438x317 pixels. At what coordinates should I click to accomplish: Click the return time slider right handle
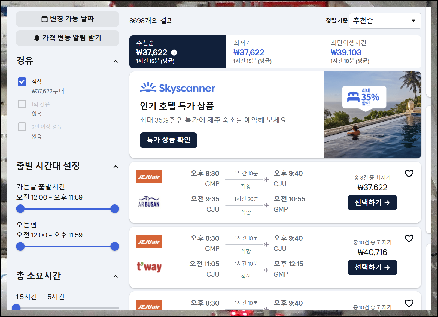click(x=115, y=246)
